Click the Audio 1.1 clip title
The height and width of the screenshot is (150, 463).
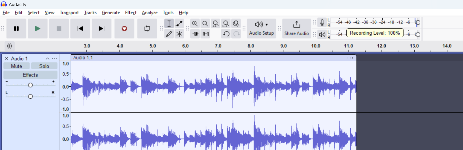click(83, 58)
